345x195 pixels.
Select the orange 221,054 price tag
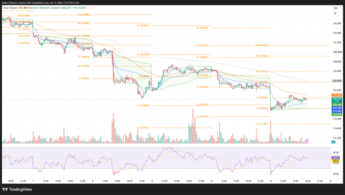pos(337,95)
